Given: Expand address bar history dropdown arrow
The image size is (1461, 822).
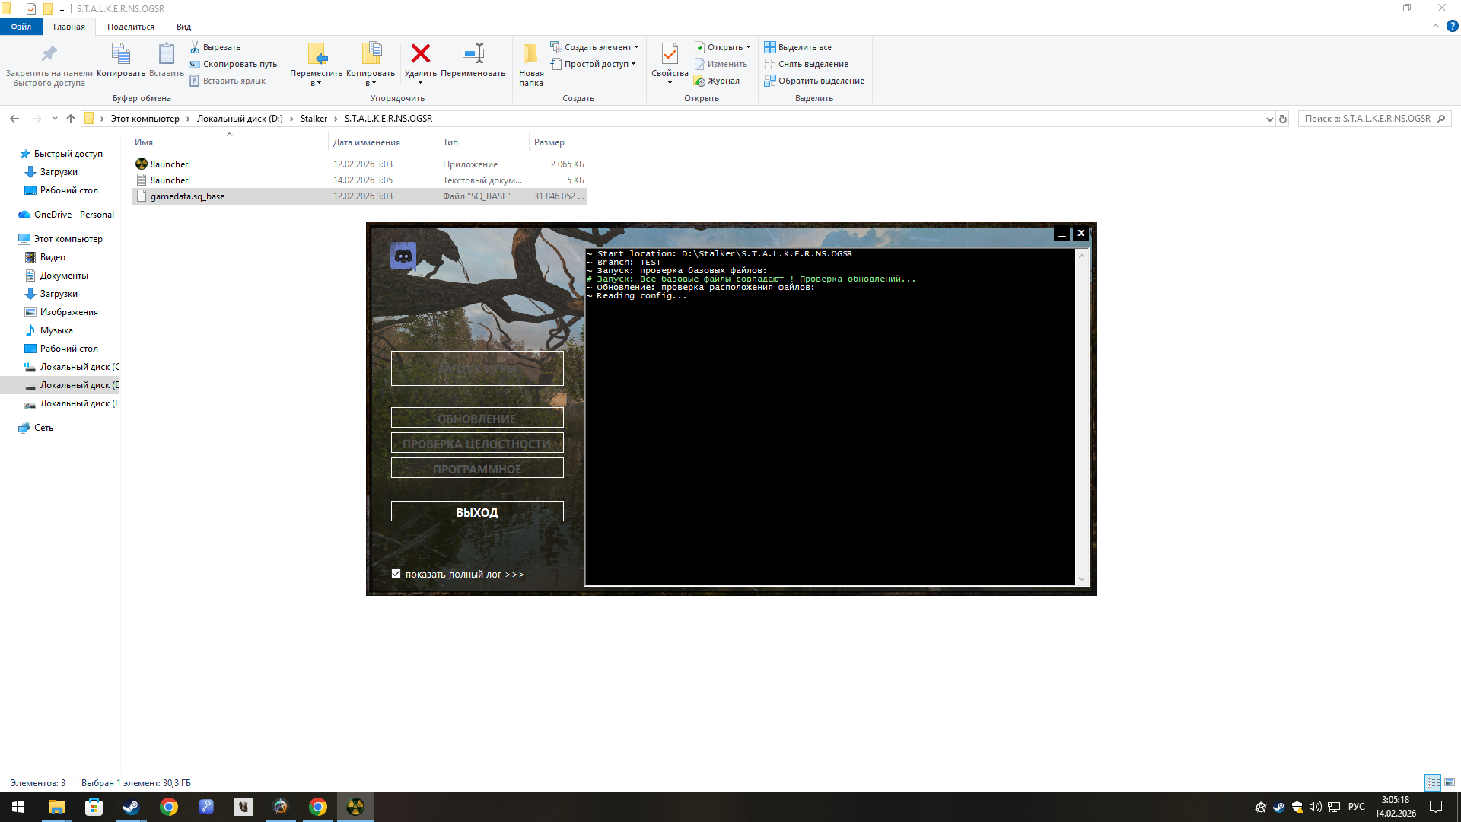Looking at the screenshot, I should coord(1268,119).
